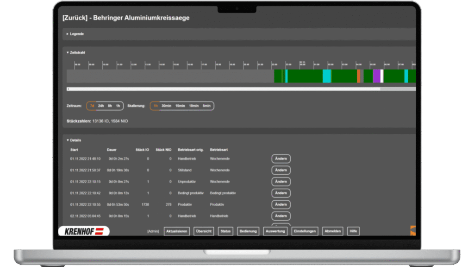Set Skalierung to 30min

click(166, 106)
